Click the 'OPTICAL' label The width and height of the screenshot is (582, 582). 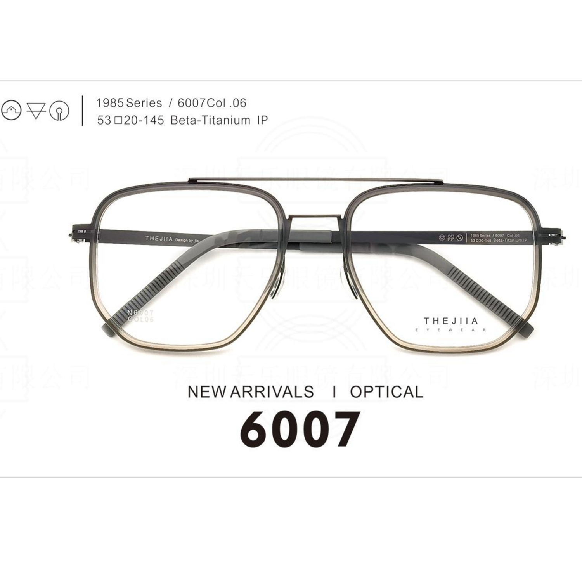(x=386, y=392)
